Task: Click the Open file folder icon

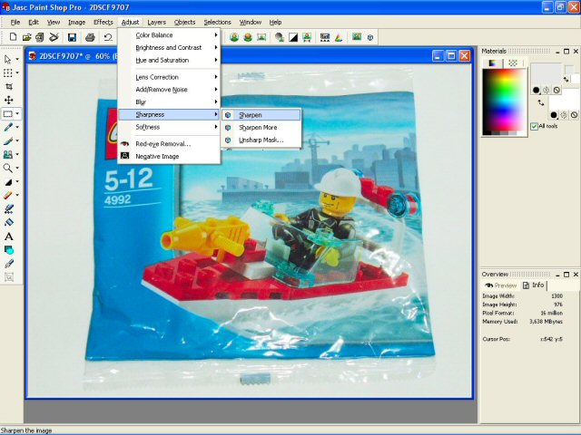Action: [26, 37]
